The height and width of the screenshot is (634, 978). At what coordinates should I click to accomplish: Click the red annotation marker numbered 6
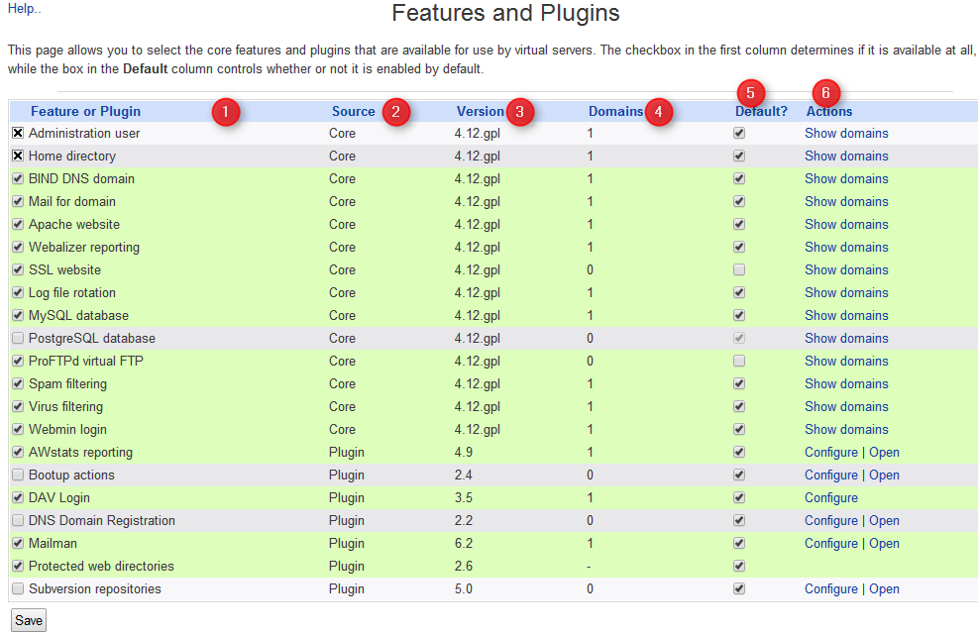pyautogui.click(x=824, y=93)
